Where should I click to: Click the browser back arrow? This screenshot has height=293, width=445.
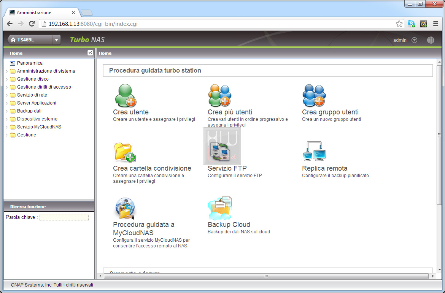click(10, 24)
